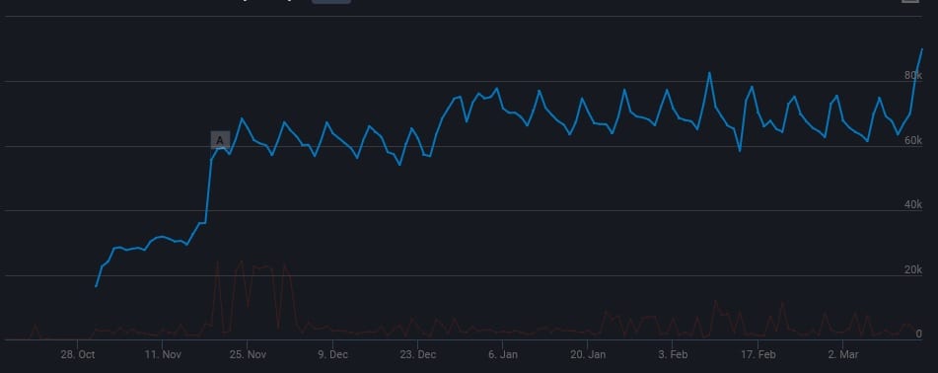The height and width of the screenshot is (373, 938).
Task: Click the '9. Dec' date axis label
Action: coord(332,354)
